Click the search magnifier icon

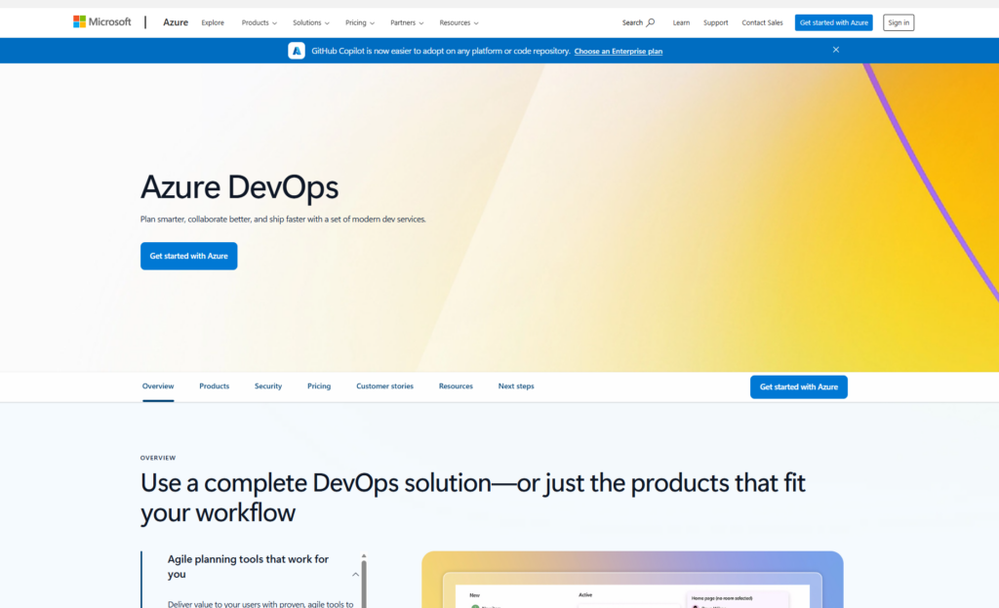(x=651, y=22)
